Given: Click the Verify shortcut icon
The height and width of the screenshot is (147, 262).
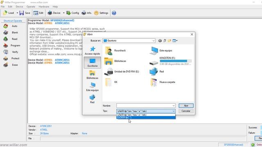Looking at the screenshot, I should [5, 52].
